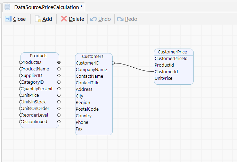The image size is (237, 162).
Task: Click the Close toolbar arrow icon
Action: [x=8, y=19]
